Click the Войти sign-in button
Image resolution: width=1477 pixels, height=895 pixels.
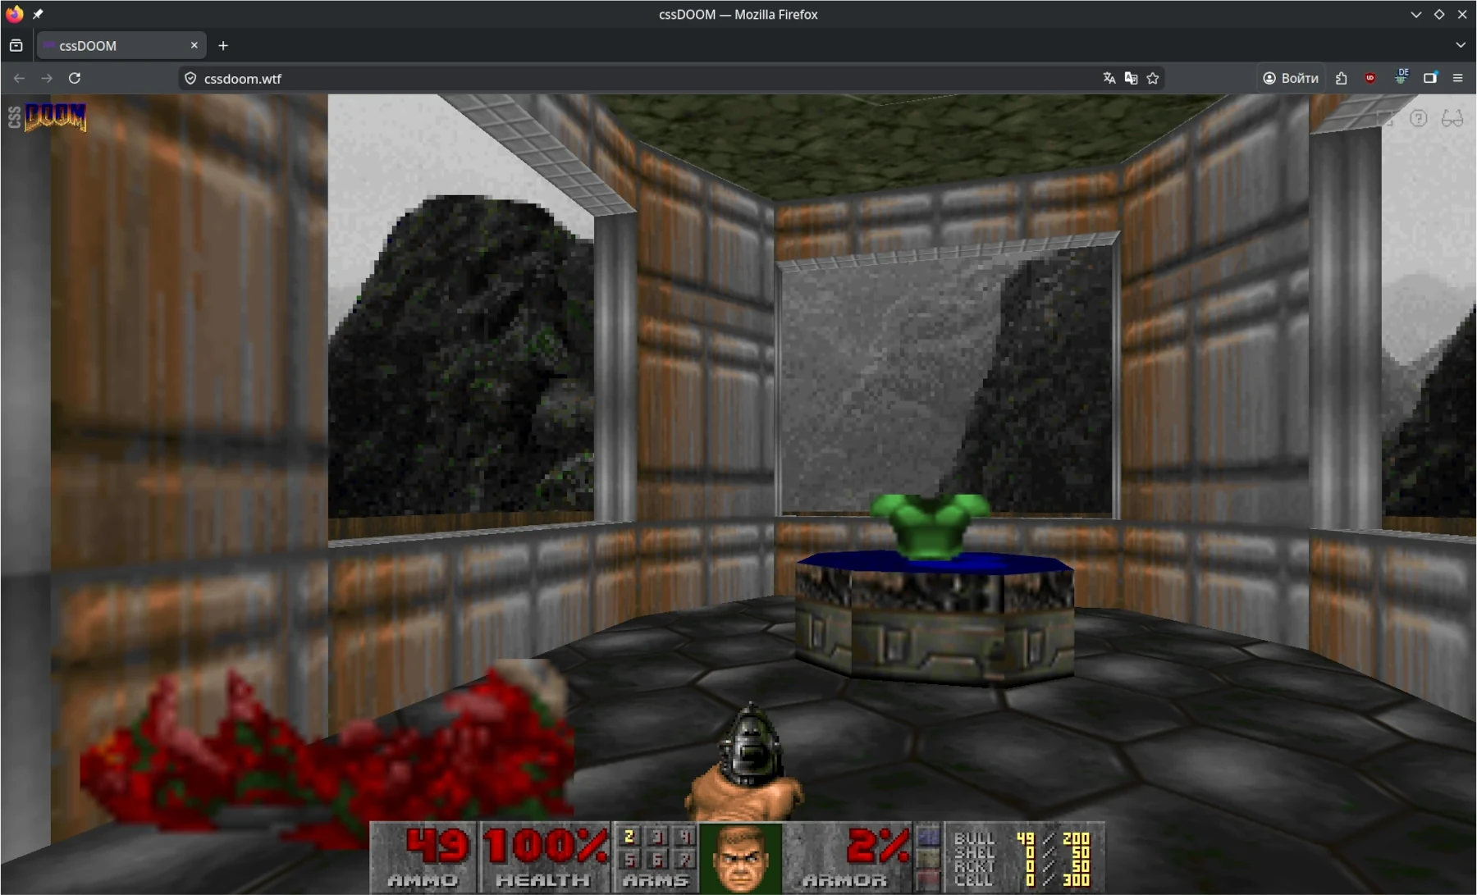tap(1291, 78)
